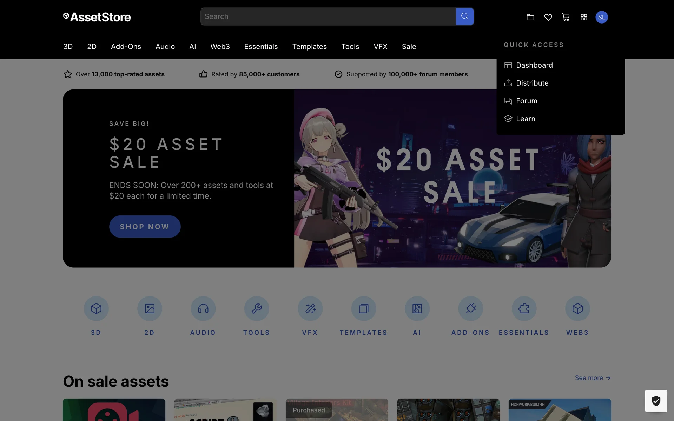Select Distribute in Quick Access menu
Viewport: 674px width, 421px height.
coord(532,83)
